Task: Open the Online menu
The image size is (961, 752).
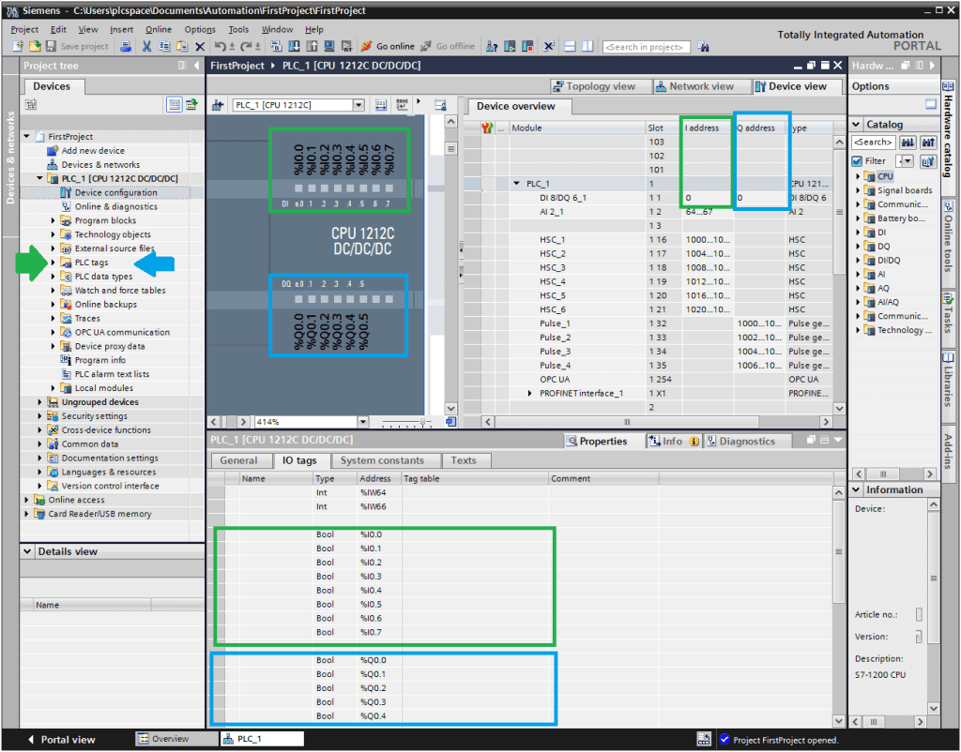Action: point(159,30)
